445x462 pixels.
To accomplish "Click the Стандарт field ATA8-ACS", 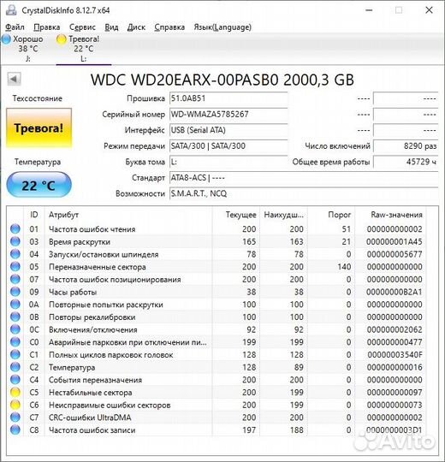I will (x=304, y=178).
